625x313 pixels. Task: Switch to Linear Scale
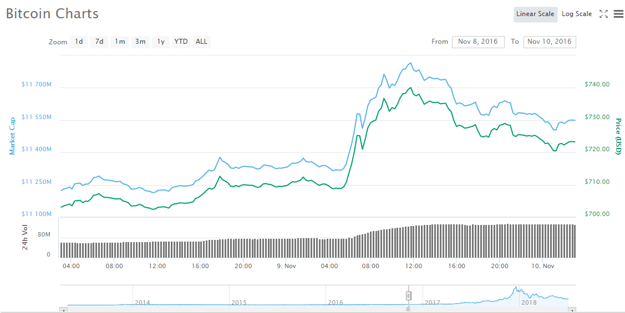(x=535, y=14)
